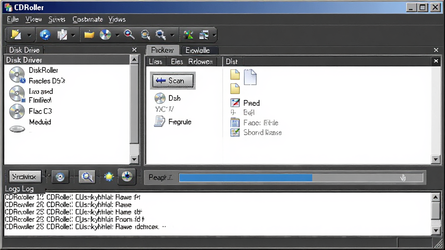Screen dimensions: 445x250
Task: Switch to the Fickew tab
Action: pyautogui.click(x=163, y=50)
